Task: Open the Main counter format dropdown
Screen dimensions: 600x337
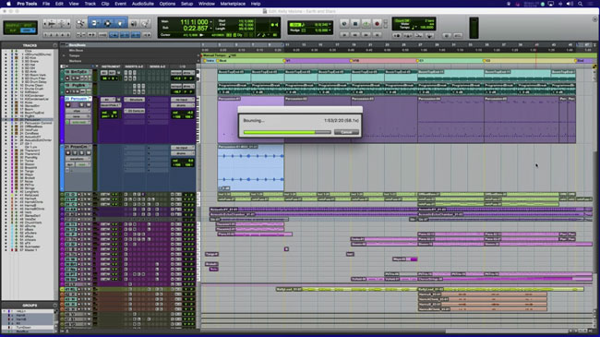Action: (x=210, y=22)
